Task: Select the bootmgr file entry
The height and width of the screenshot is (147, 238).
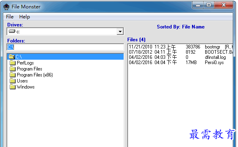Action: pyautogui.click(x=181, y=47)
